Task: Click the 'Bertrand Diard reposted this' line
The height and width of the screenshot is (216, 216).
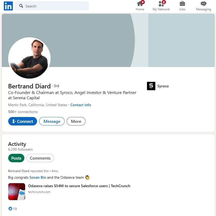Action: point(33,171)
